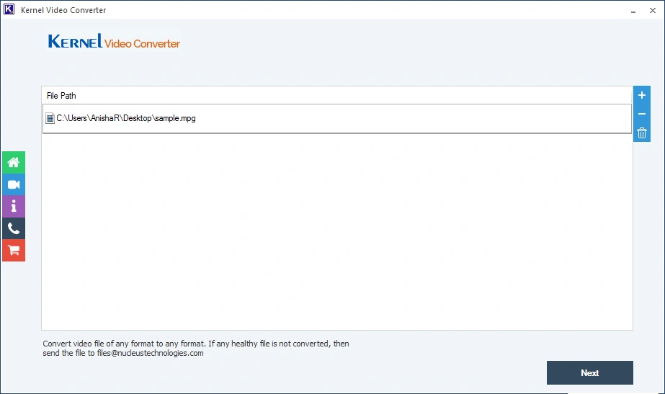Click the Next button
665x394 pixels.
[x=589, y=373]
